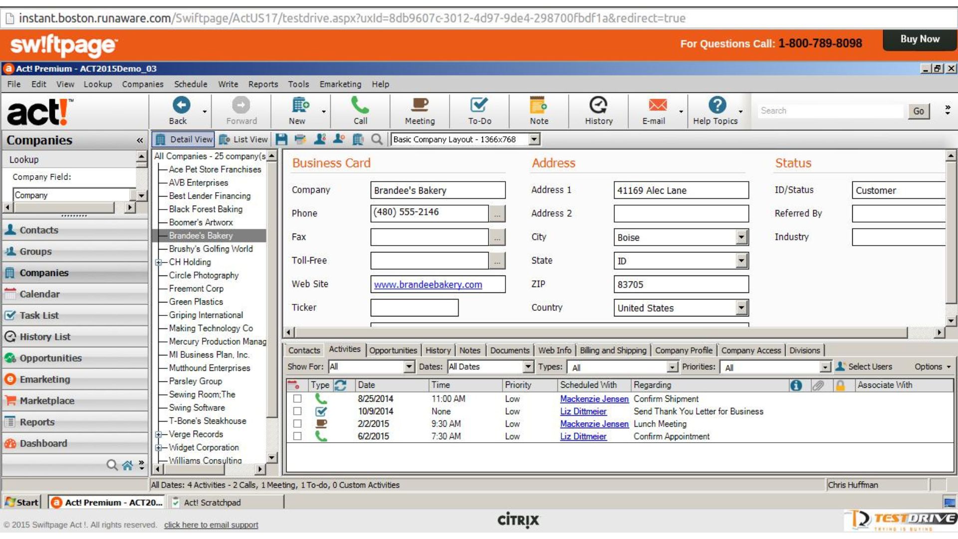Switch to the Opportunities tab
The image size is (958, 539).
click(x=393, y=350)
